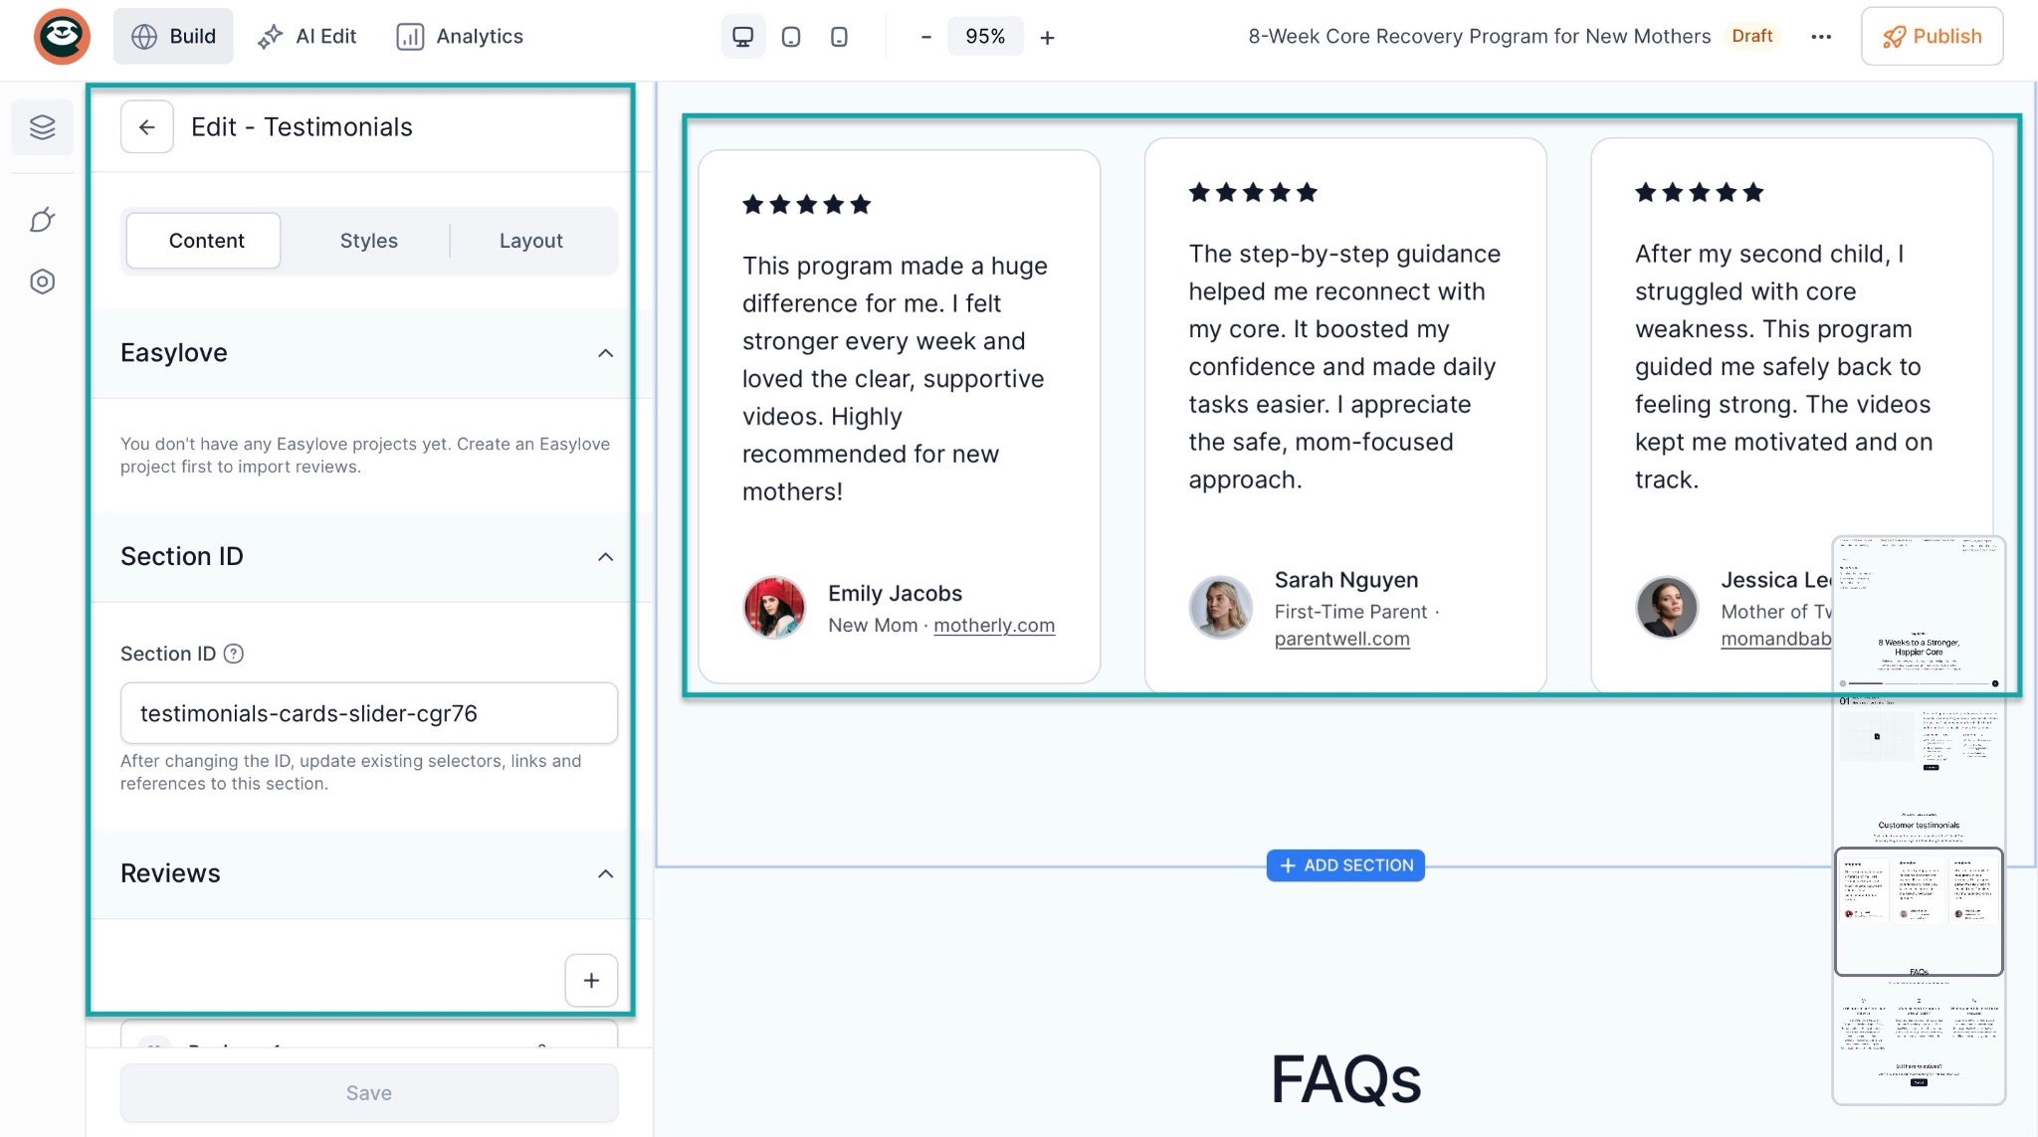The height and width of the screenshot is (1137, 2038).
Task: Click the back arrow in Edit Testimonials
Action: tap(146, 127)
